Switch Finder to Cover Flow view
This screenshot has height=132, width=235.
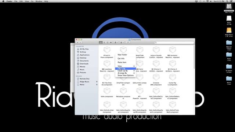coord(111,43)
